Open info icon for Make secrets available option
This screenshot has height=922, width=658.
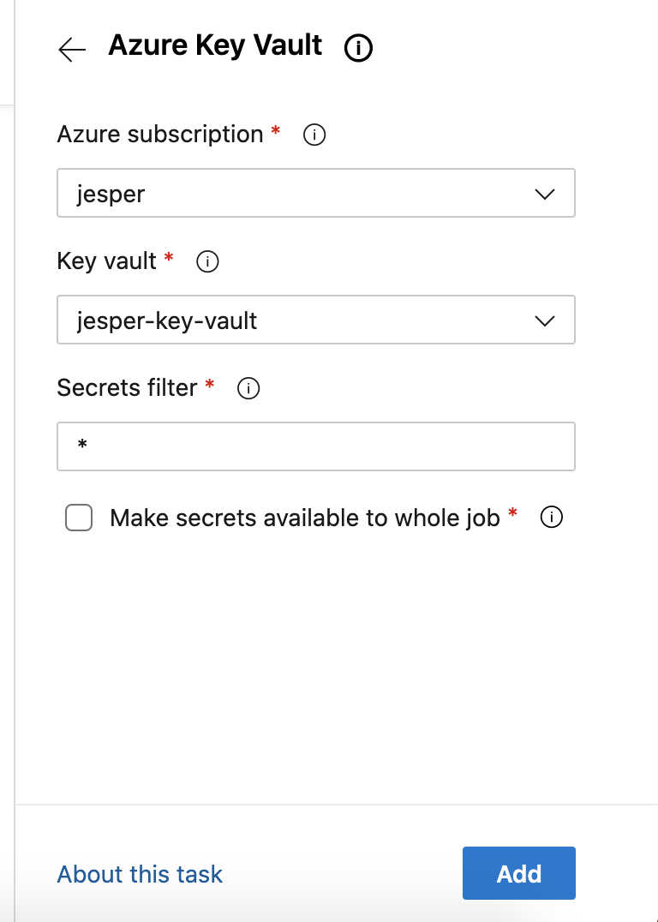click(x=553, y=518)
